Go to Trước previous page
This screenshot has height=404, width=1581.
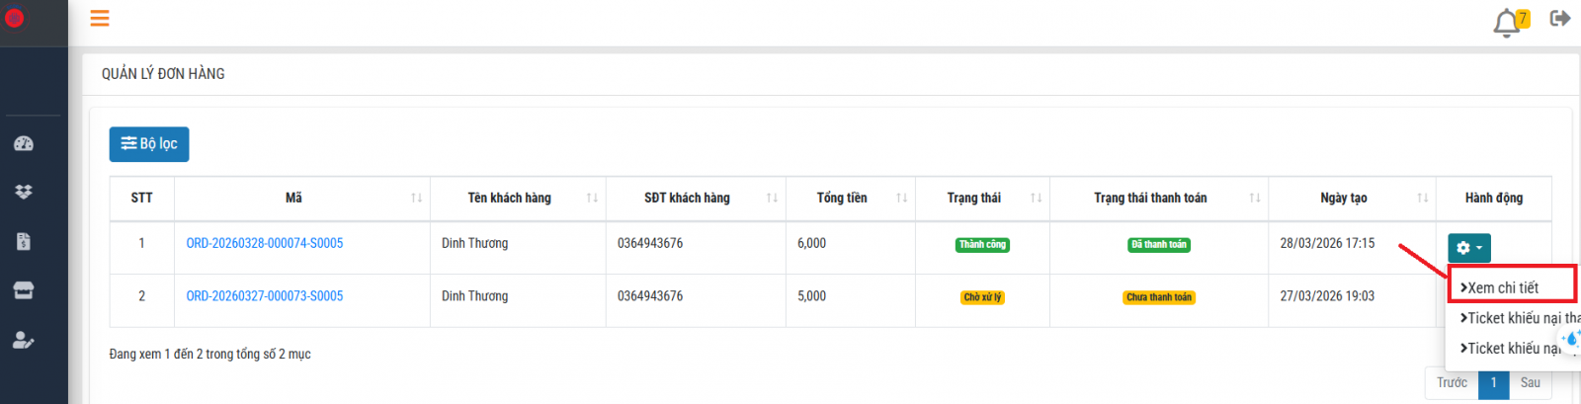click(1452, 383)
